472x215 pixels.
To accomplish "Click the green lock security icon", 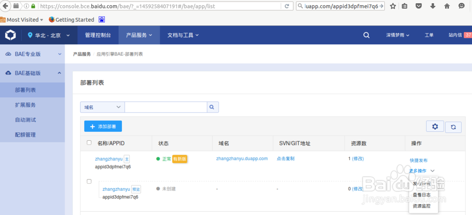I will (33, 6).
